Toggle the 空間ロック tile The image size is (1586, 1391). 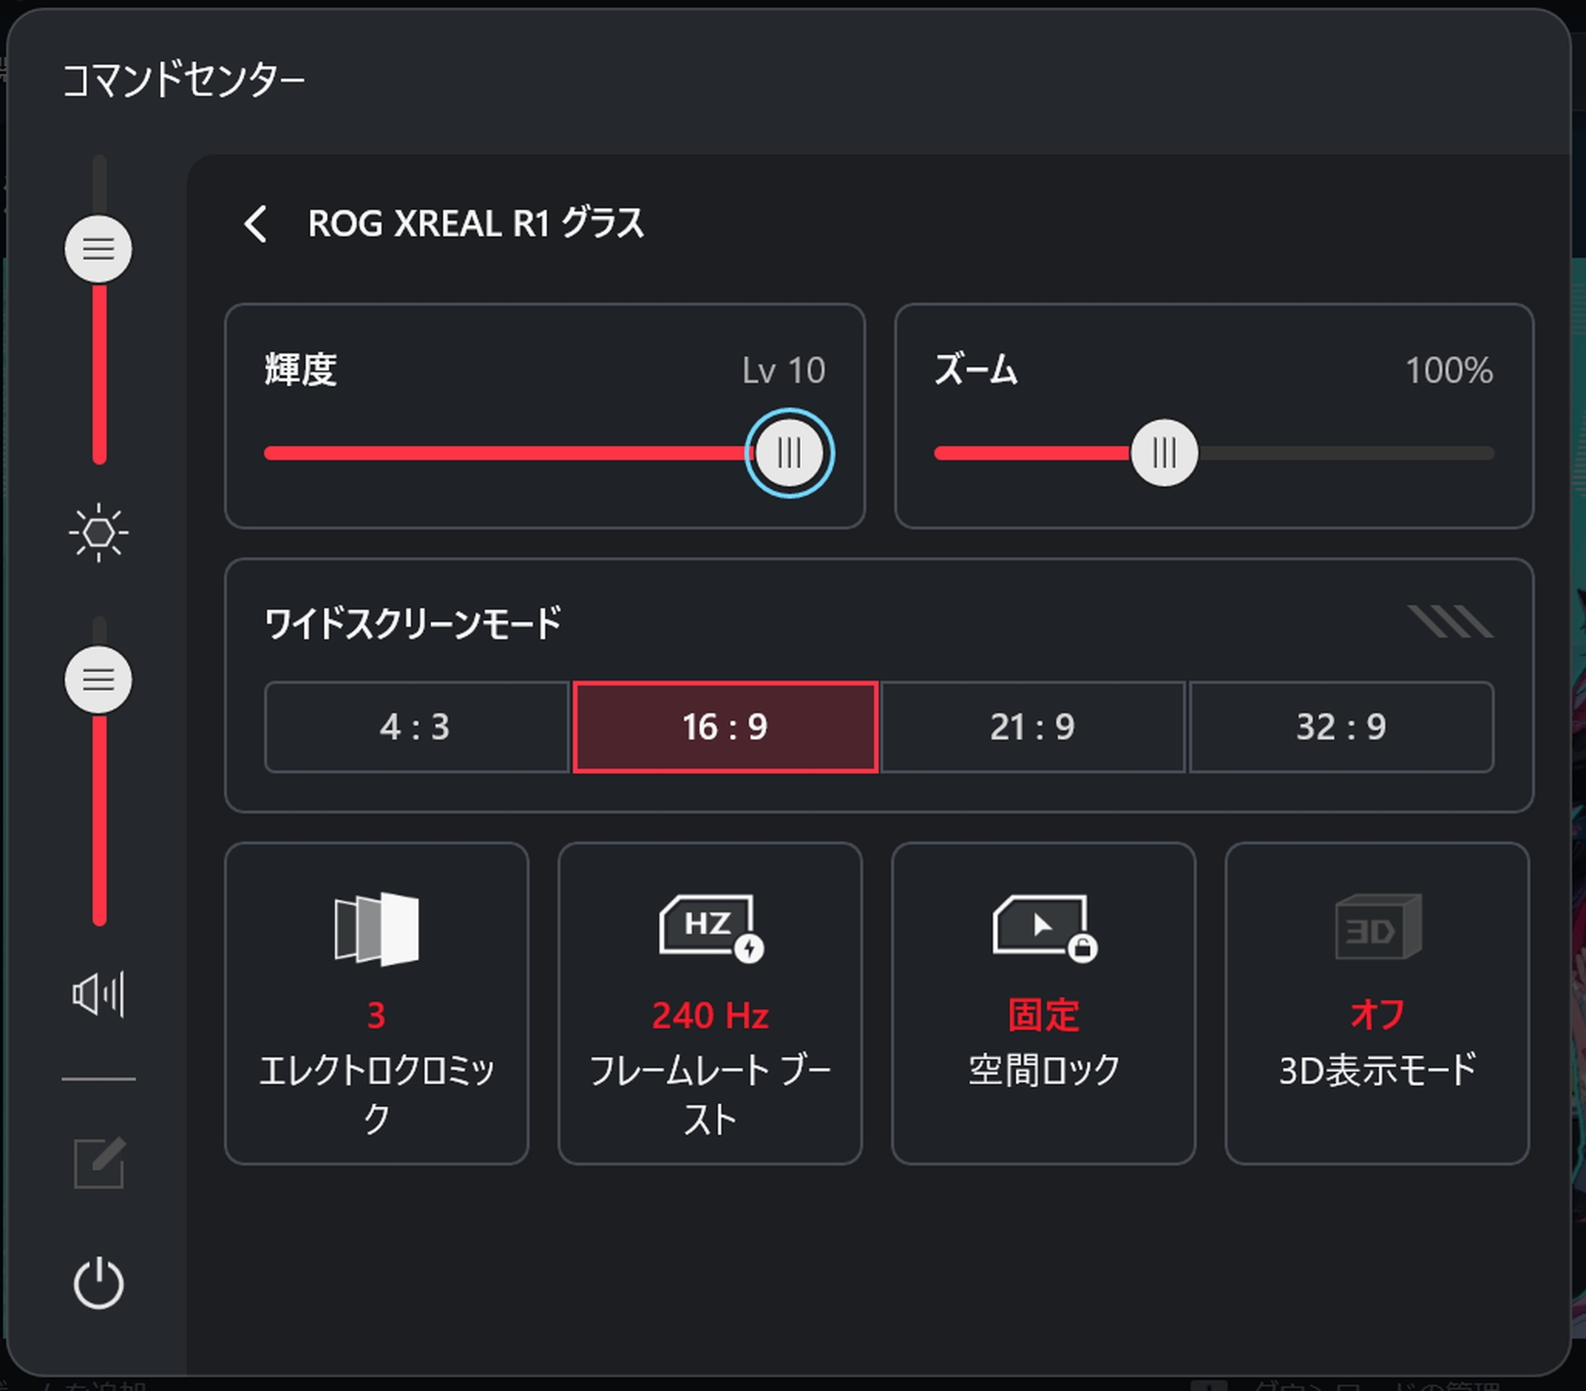pyautogui.click(x=1044, y=1004)
